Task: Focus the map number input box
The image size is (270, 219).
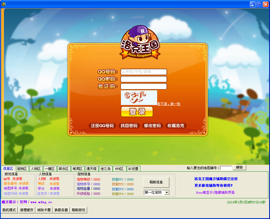Action: (226, 168)
